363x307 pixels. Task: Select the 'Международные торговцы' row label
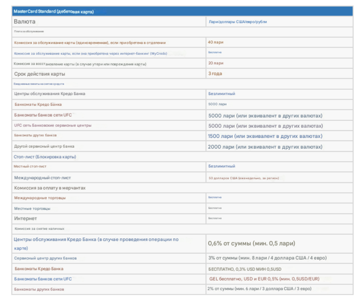coord(40,198)
